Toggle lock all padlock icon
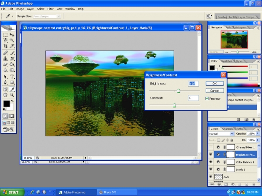The image size is (262, 196). pos(231,140)
